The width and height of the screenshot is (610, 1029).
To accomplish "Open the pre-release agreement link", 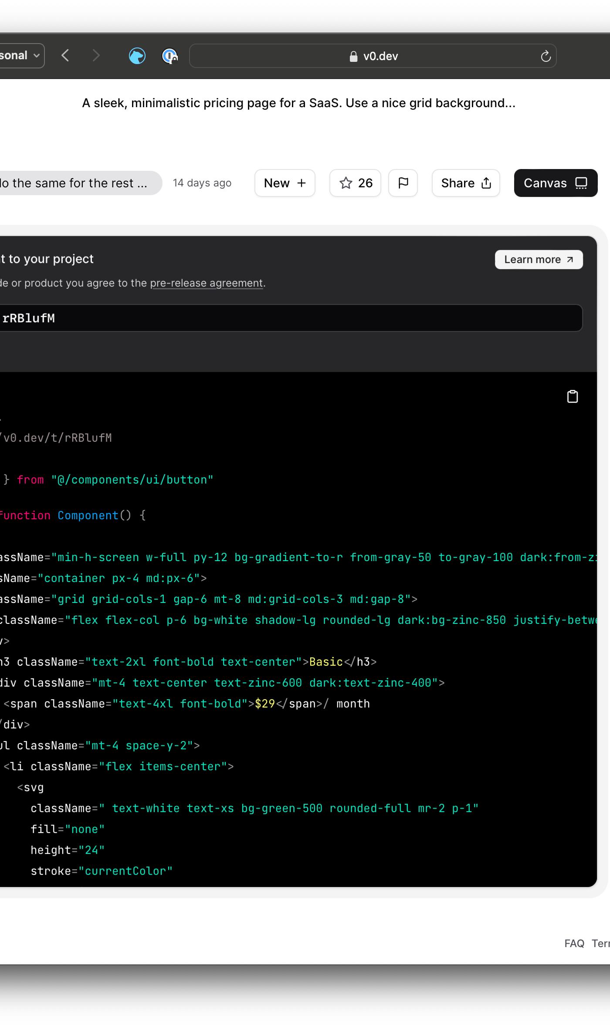I will point(207,283).
